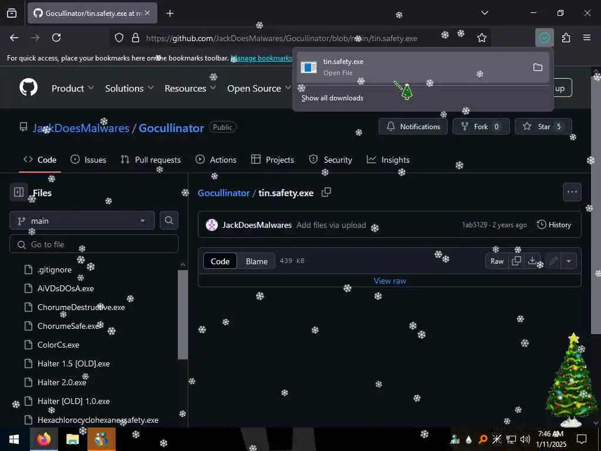Open the Firefox downloads panel button
The height and width of the screenshot is (451, 601).
click(x=544, y=38)
